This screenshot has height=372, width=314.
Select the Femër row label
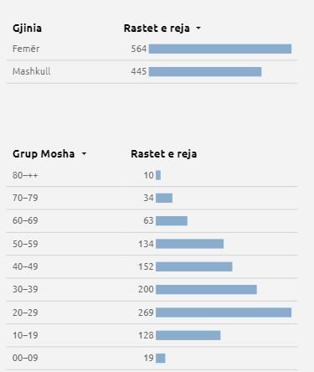click(x=26, y=49)
